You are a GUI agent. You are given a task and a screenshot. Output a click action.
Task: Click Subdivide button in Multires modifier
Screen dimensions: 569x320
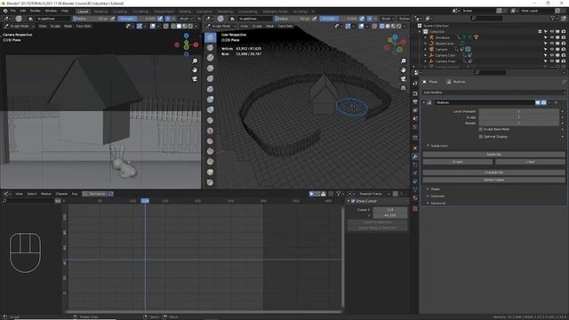[493, 154]
